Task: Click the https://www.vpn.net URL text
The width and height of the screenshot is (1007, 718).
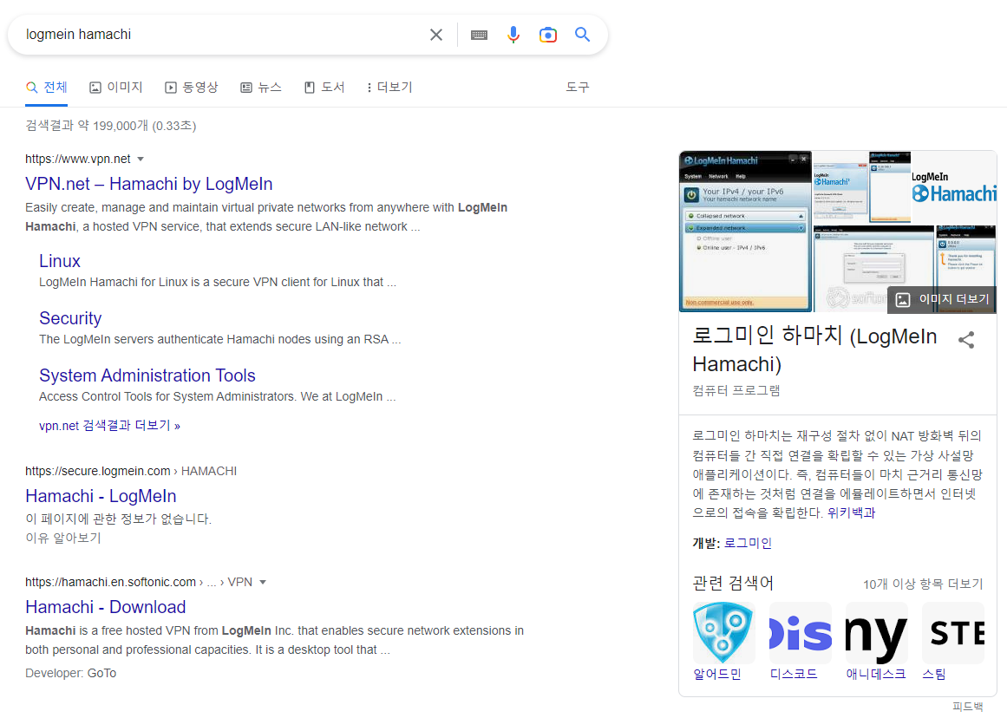Action: [x=78, y=160]
